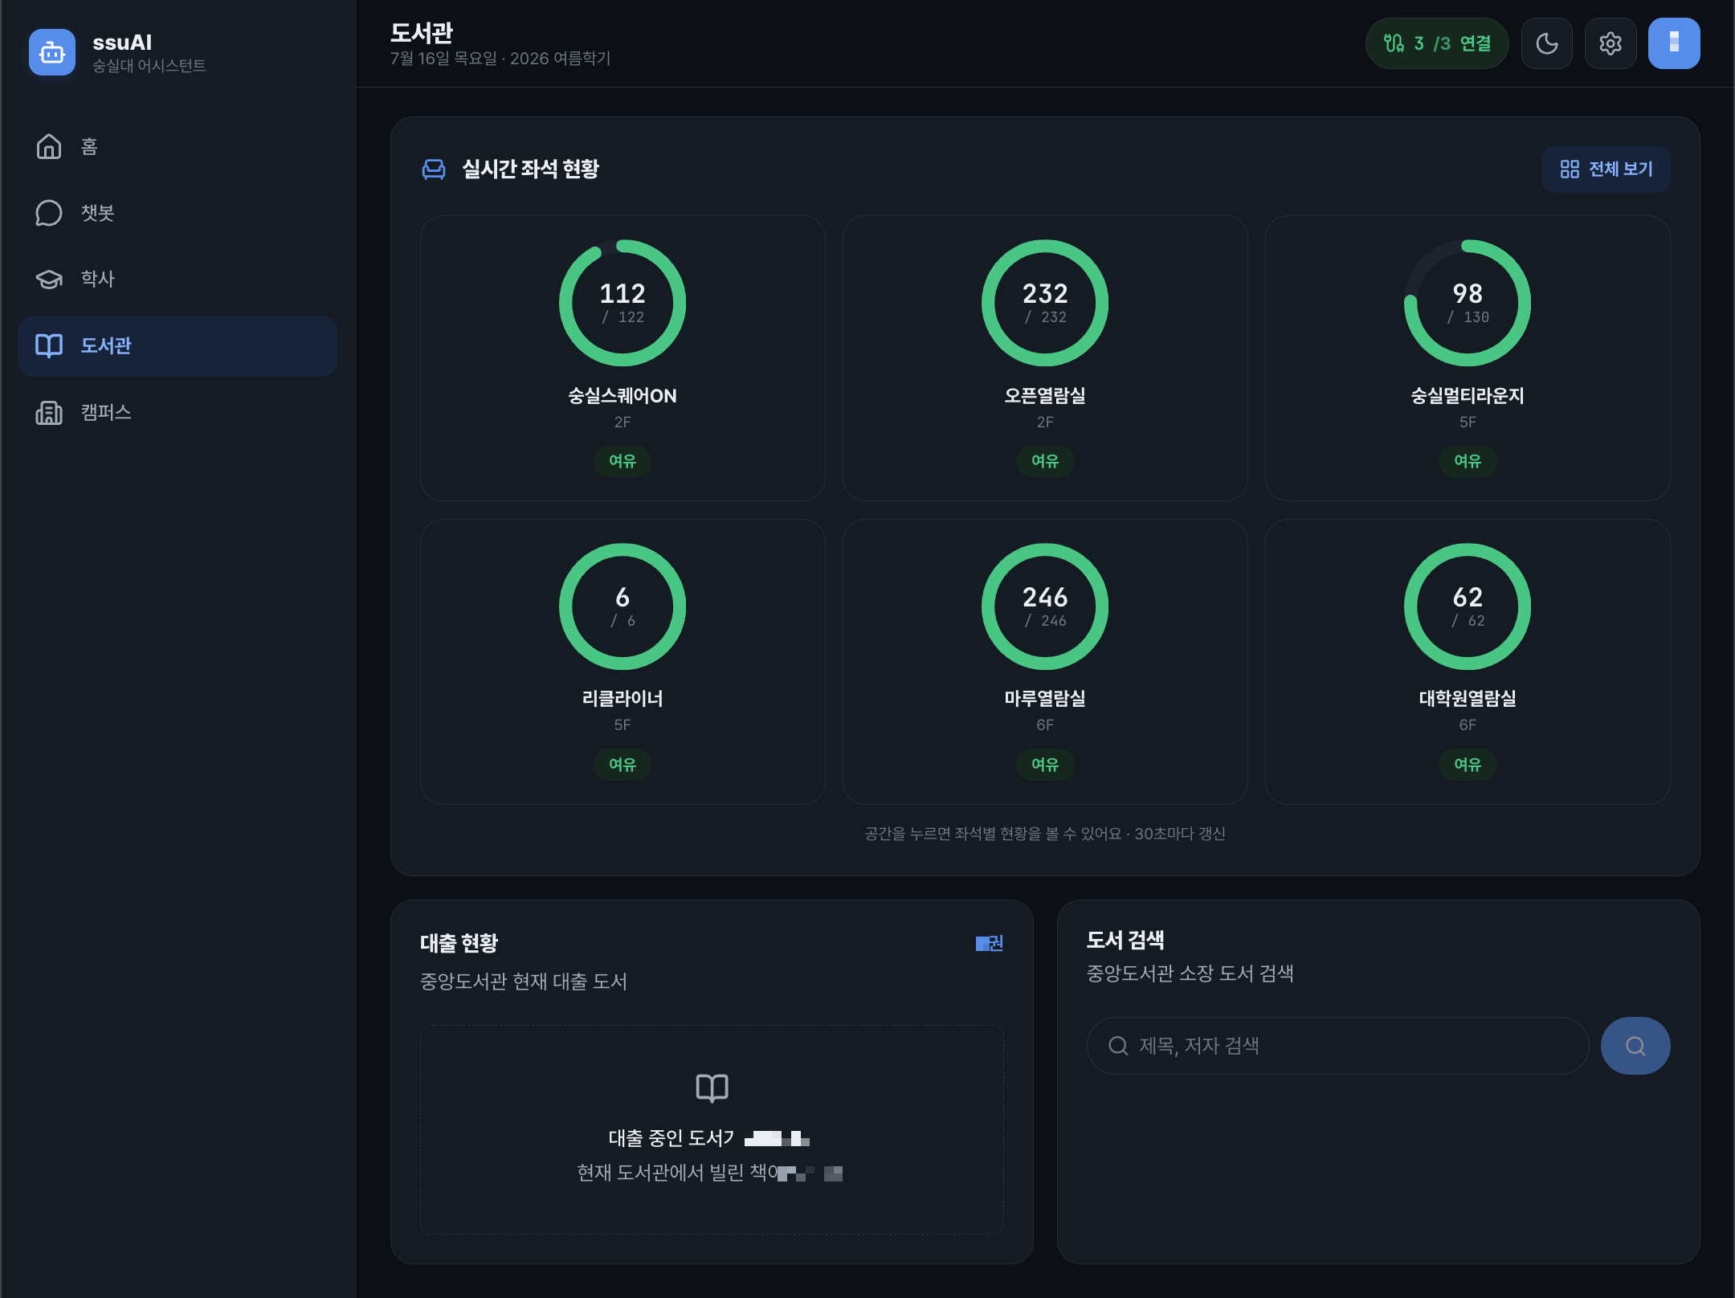Click the loan count badge ending in 권
Screen dimensions: 1735x1298
pos(990,943)
